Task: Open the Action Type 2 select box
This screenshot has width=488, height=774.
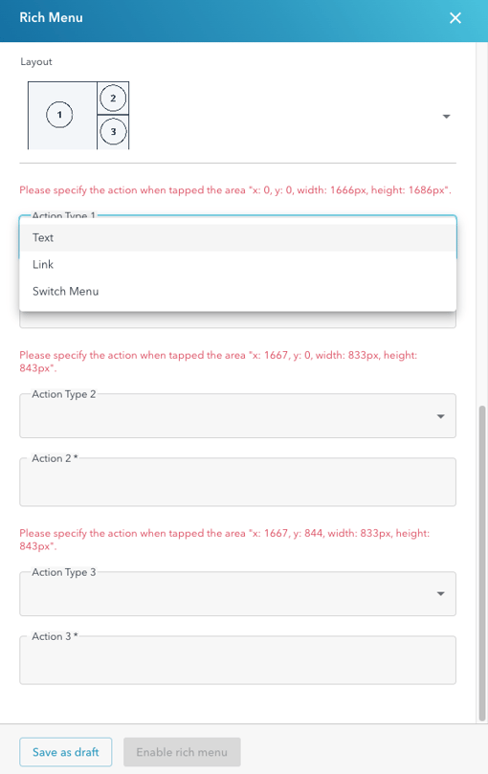Action: click(x=237, y=415)
